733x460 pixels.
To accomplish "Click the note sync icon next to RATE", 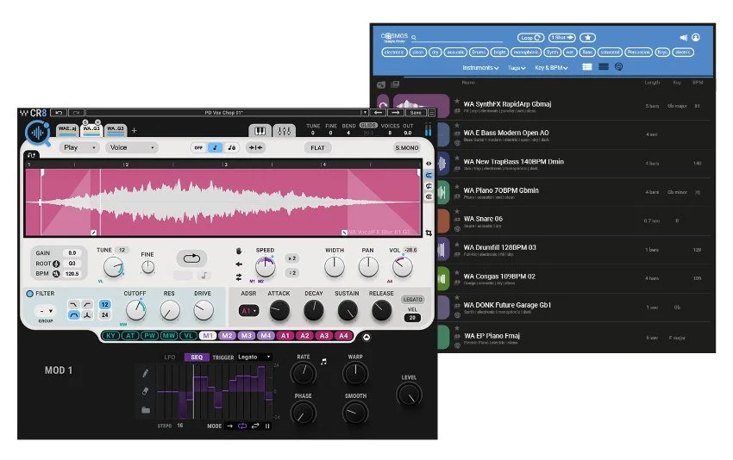I will 323,362.
